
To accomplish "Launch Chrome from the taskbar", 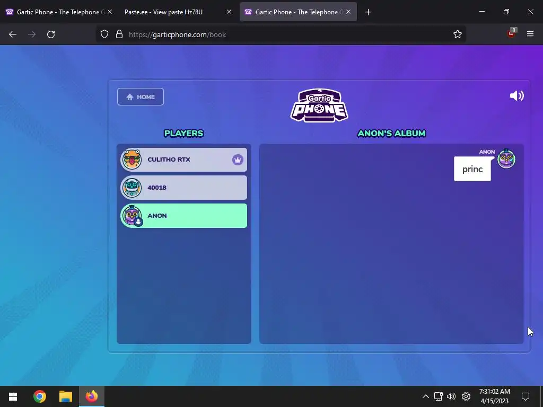I will tap(40, 396).
